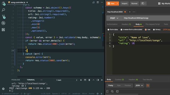Open the Debug view in activity bar

coord(3,23)
